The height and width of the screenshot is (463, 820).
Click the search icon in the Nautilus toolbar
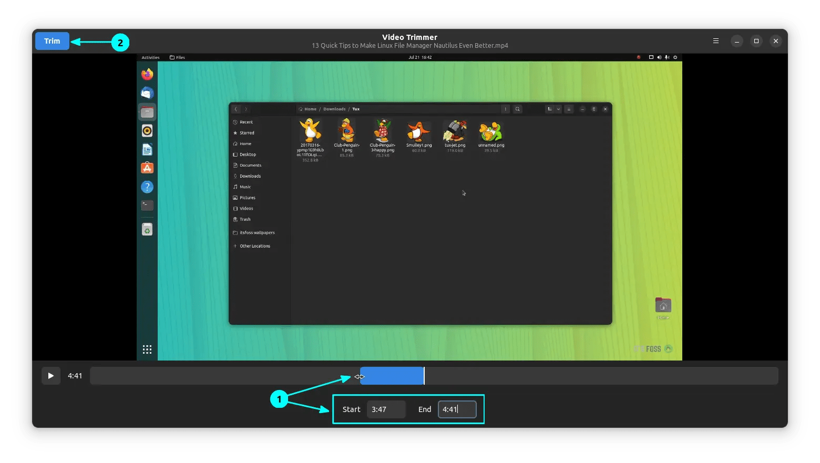pos(518,109)
